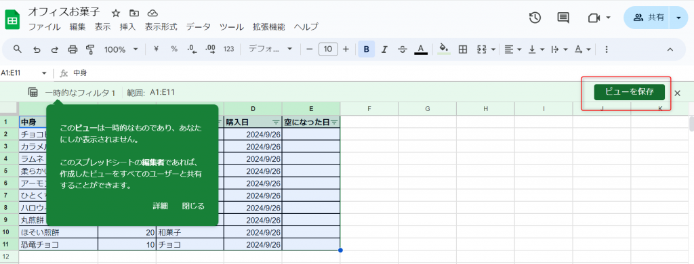Viewport: 694px width, 264px height.
Task: Open the filter dropdown on 購入日 column
Action: (276, 122)
